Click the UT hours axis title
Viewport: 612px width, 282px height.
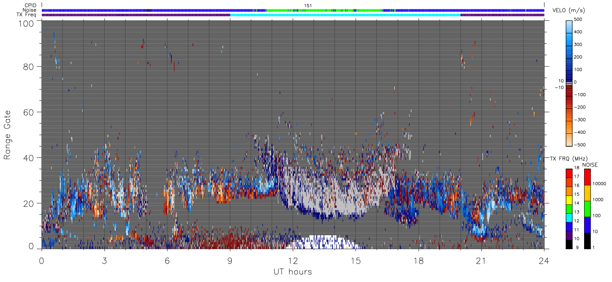(x=293, y=272)
